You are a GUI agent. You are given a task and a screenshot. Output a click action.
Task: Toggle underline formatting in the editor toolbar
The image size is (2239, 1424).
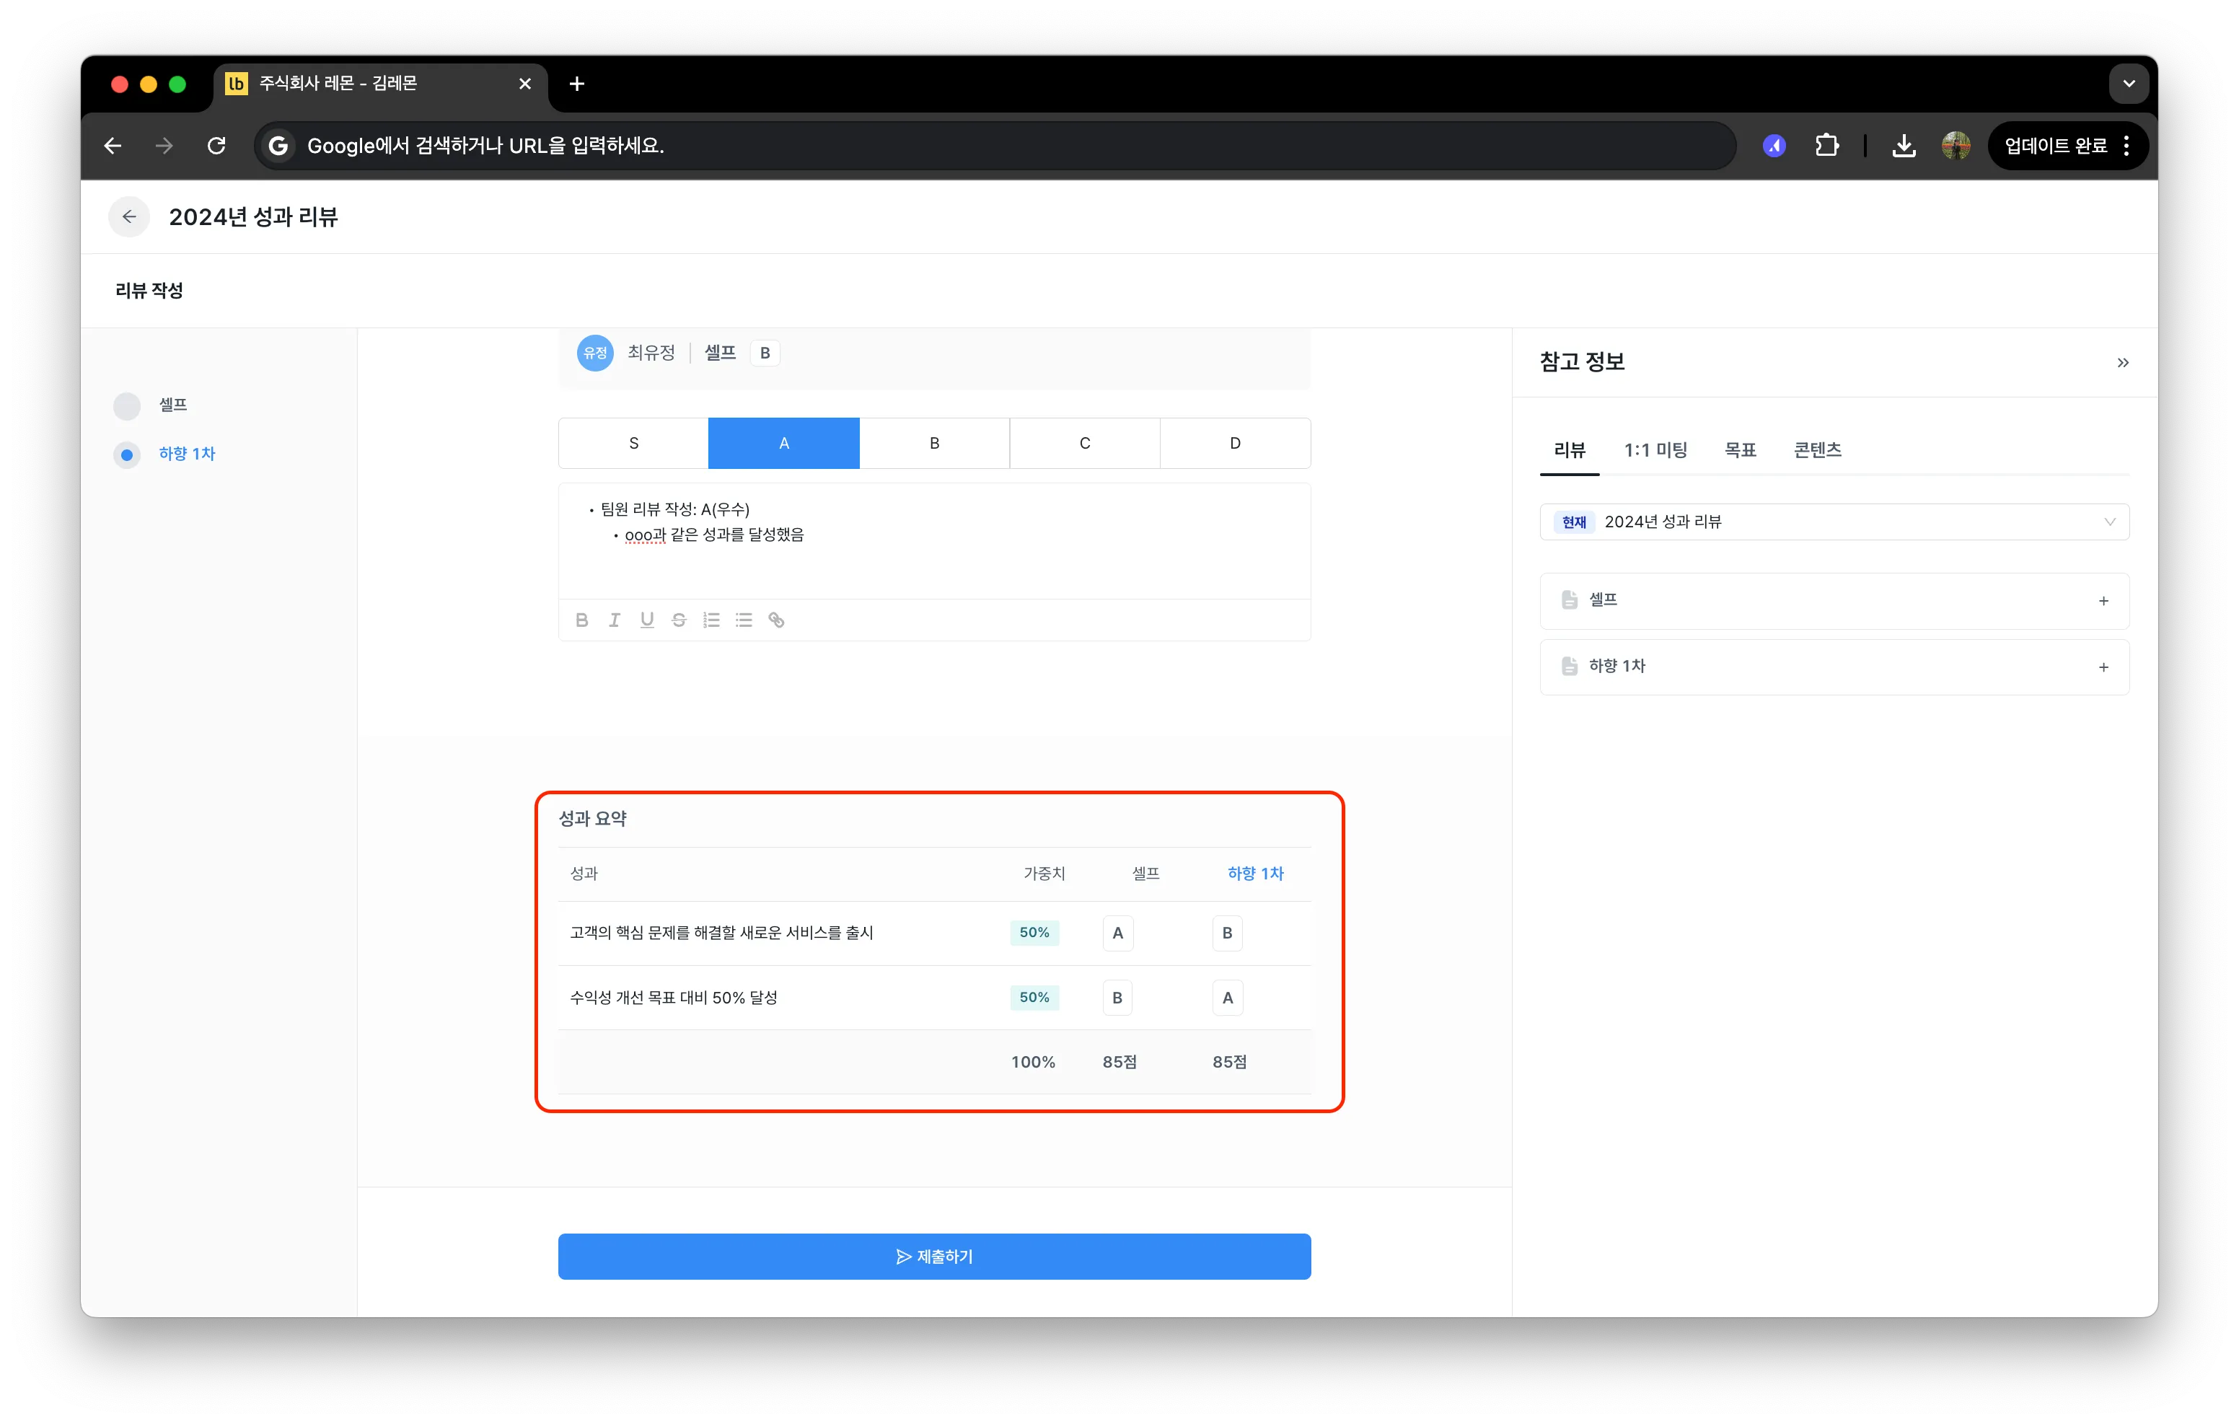click(647, 620)
